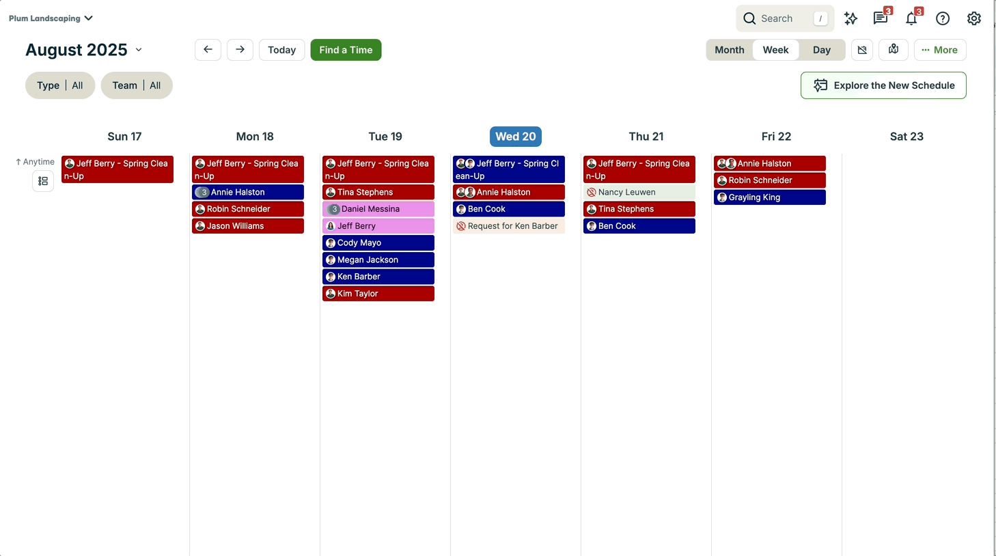Go to next week with the forward arrow

click(240, 50)
